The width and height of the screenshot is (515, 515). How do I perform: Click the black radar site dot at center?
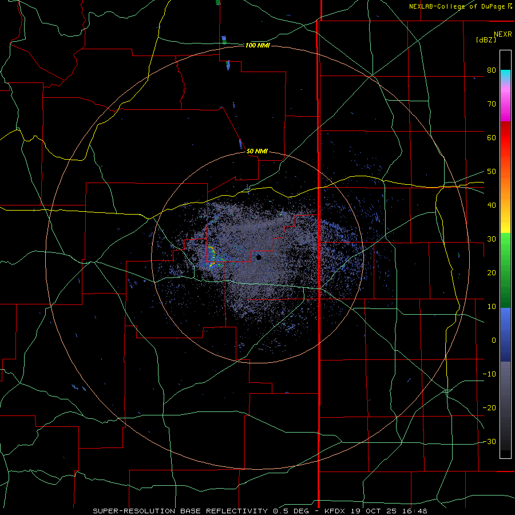click(259, 257)
